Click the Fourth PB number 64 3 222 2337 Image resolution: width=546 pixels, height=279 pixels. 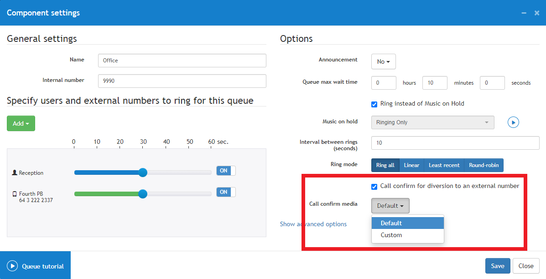coord(36,200)
